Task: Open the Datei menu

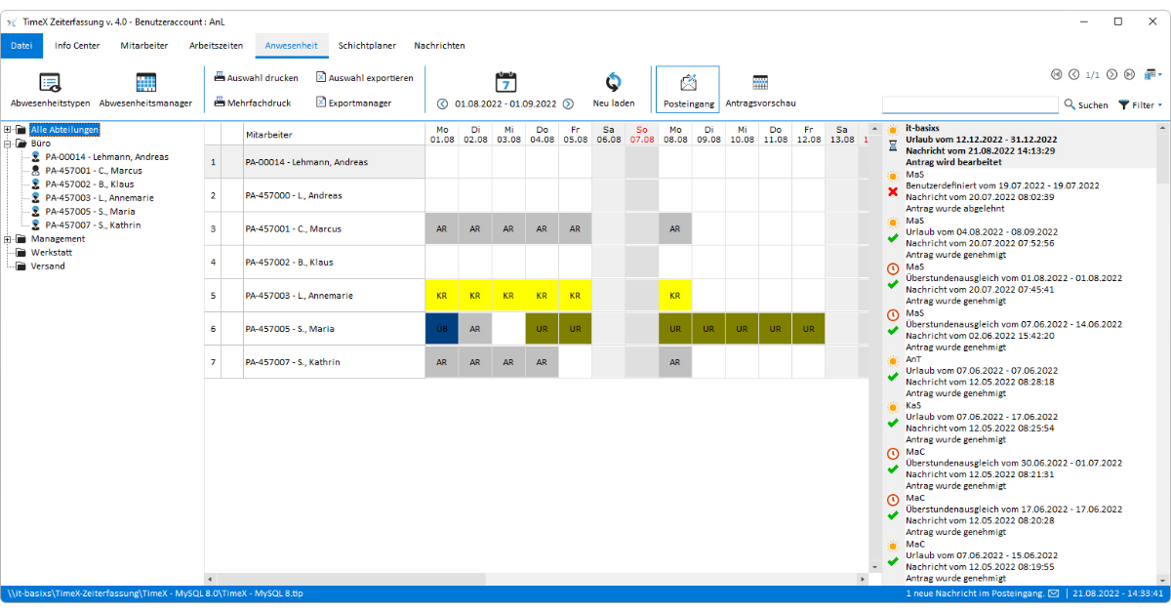Action: (x=21, y=45)
